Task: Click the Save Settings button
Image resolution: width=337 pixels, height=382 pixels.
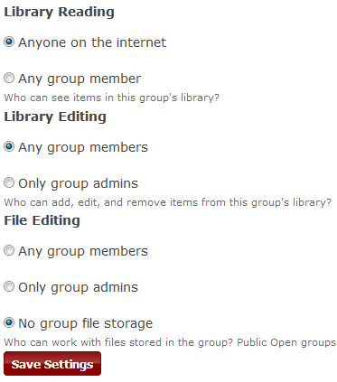Action: coord(52,364)
